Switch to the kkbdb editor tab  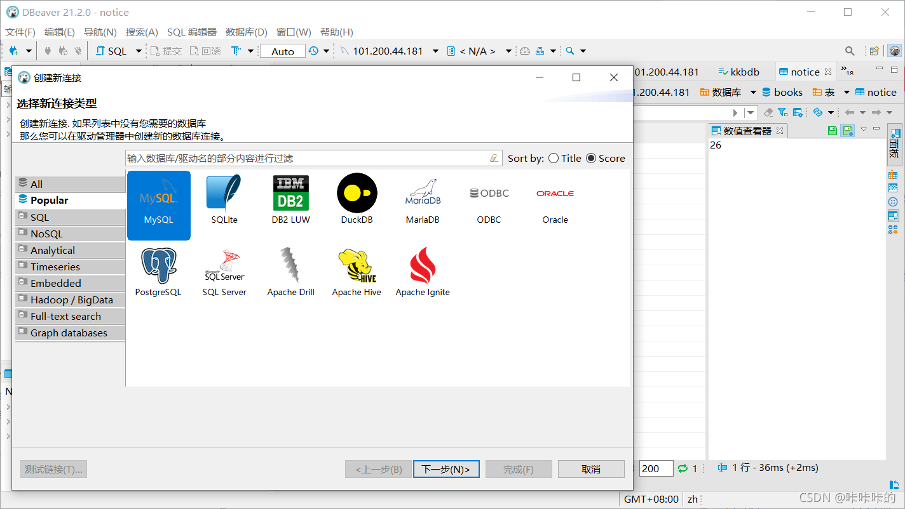(738, 72)
